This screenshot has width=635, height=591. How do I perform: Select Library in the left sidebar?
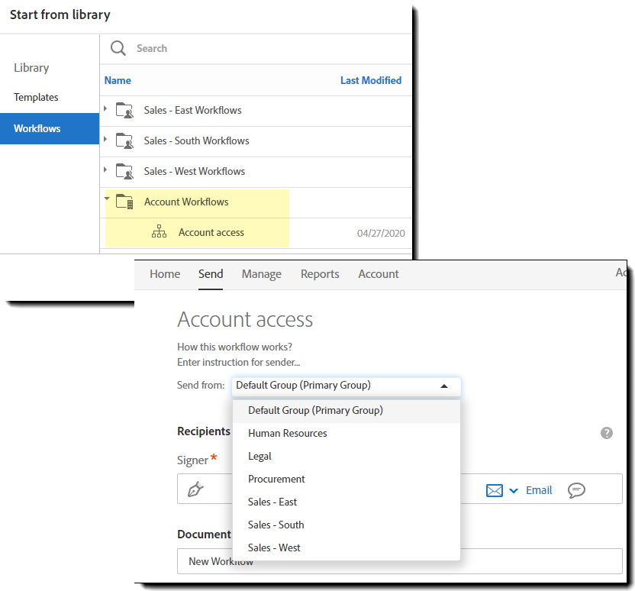[x=31, y=68]
